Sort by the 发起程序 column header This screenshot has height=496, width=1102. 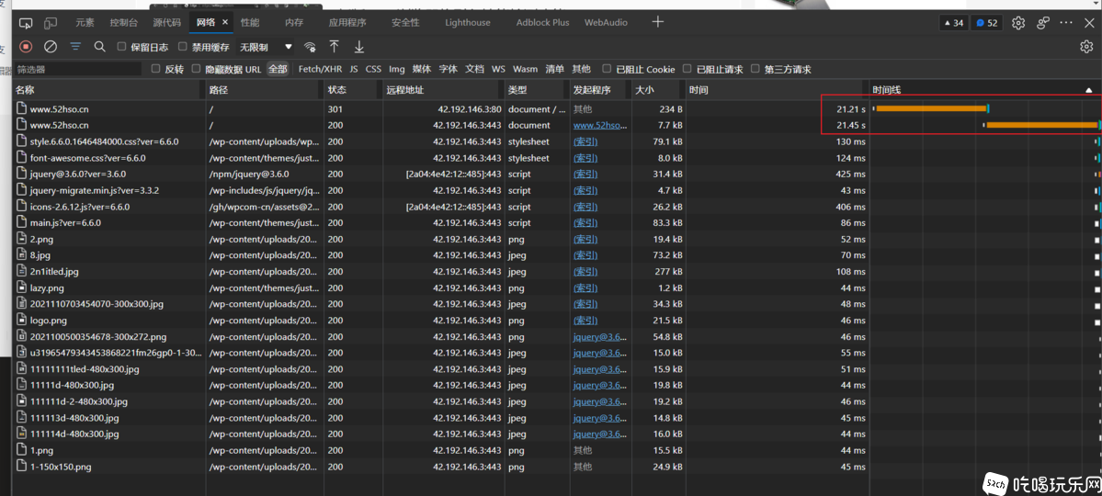pos(601,91)
